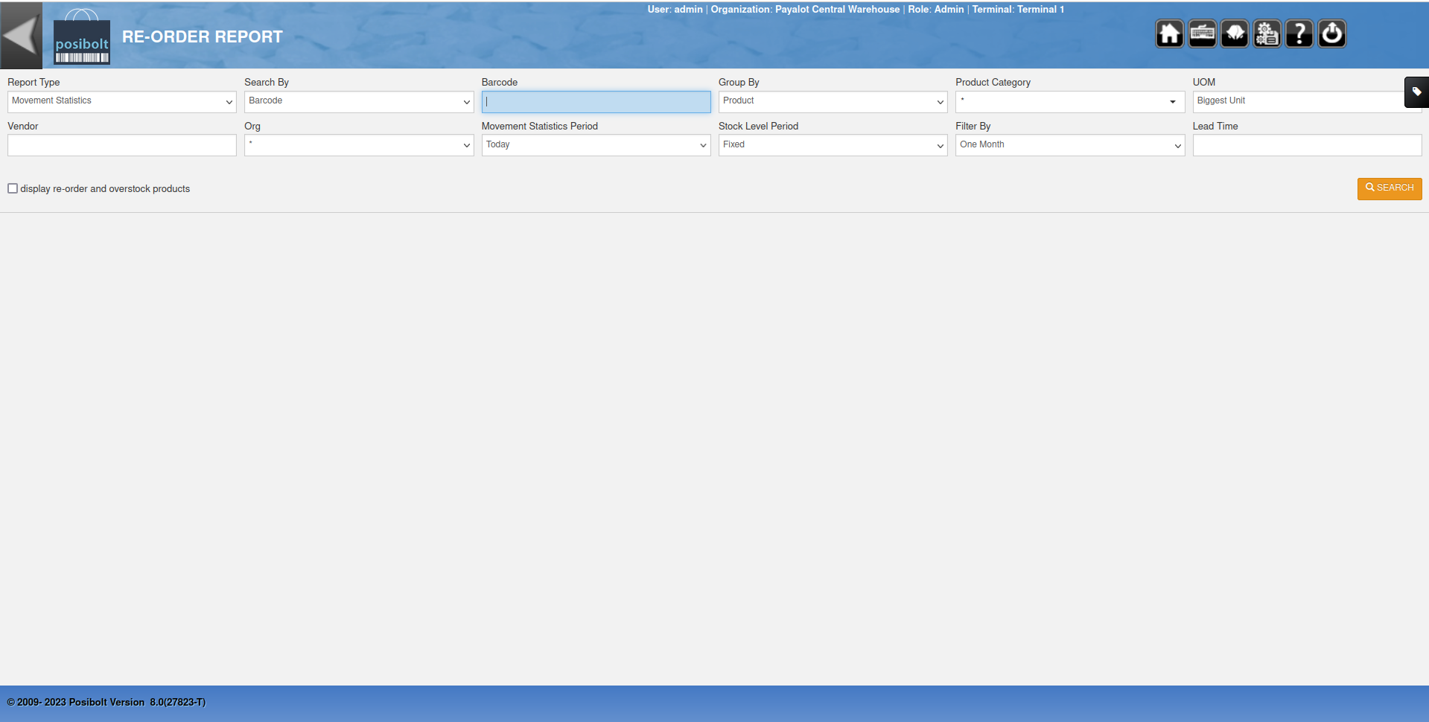Open the Movement Statistics Period dropdown
This screenshot has width=1429, height=722.
pos(596,145)
